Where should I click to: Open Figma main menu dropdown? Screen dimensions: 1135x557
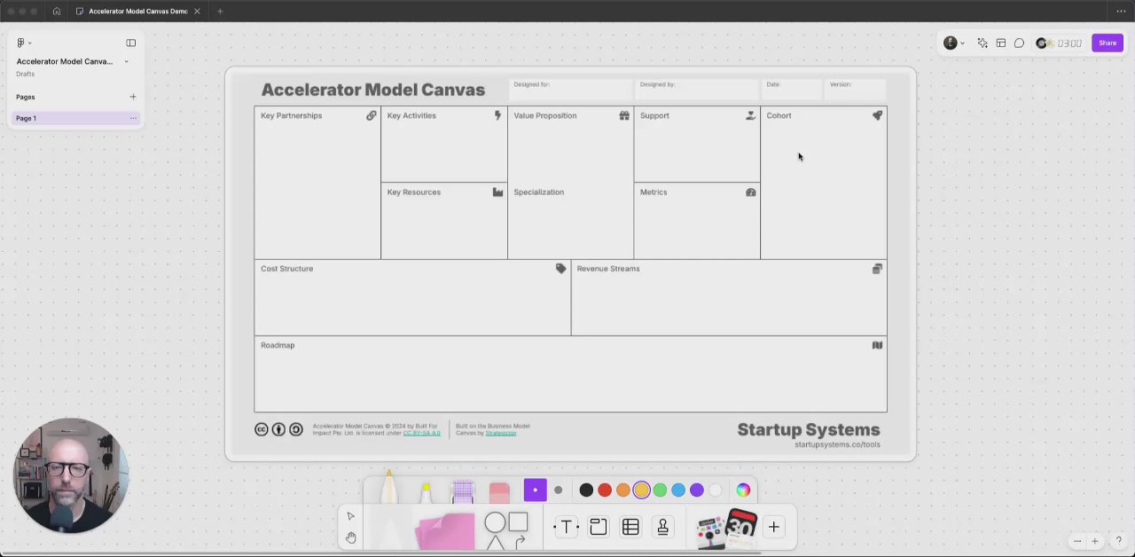click(x=23, y=43)
